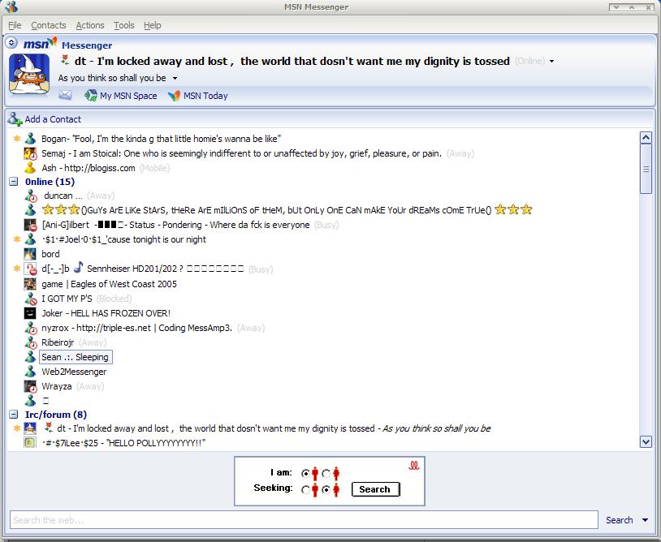Select contact 'game | Eagles of West Coast 2005'
Viewport: 661px width, 542px height.
point(109,284)
